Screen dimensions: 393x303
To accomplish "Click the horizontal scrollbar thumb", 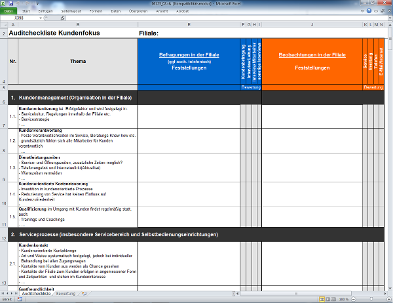I will (x=296, y=293).
